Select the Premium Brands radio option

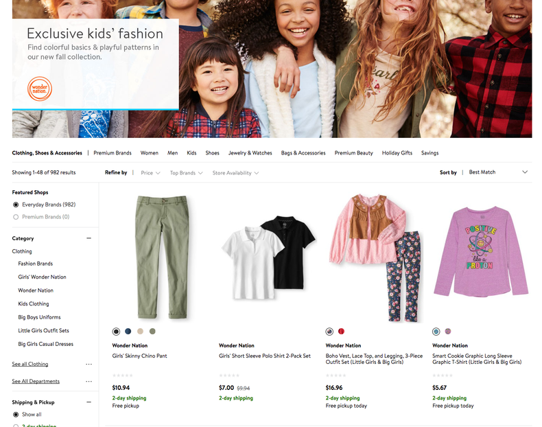point(16,217)
